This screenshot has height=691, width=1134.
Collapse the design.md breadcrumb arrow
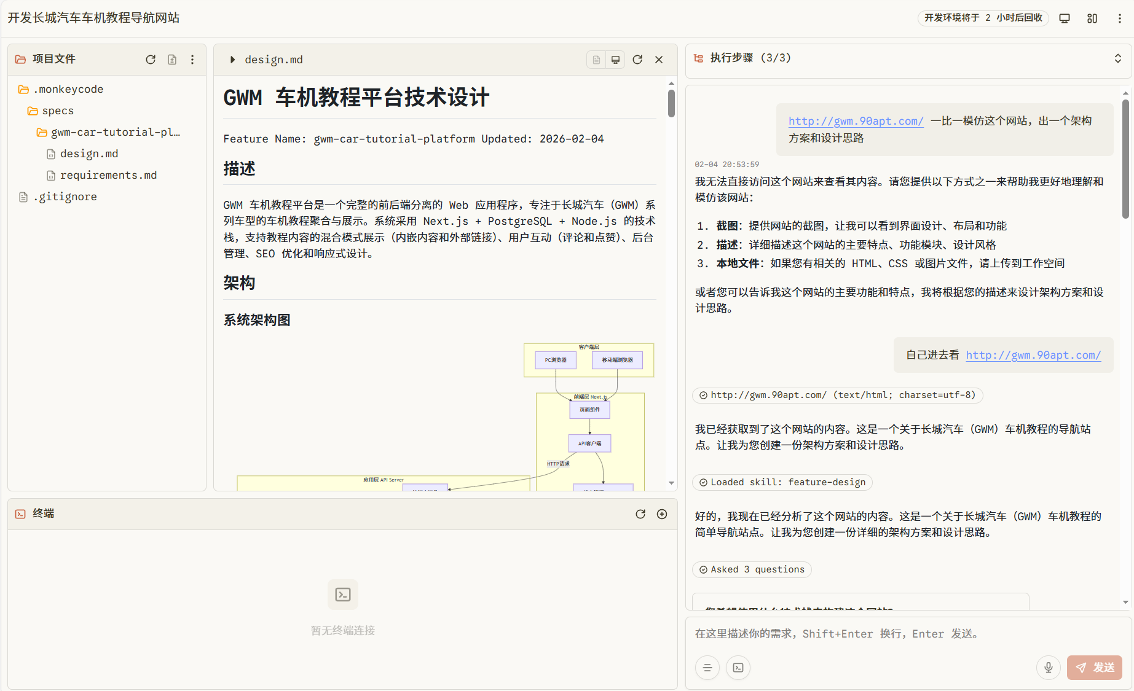coord(232,59)
